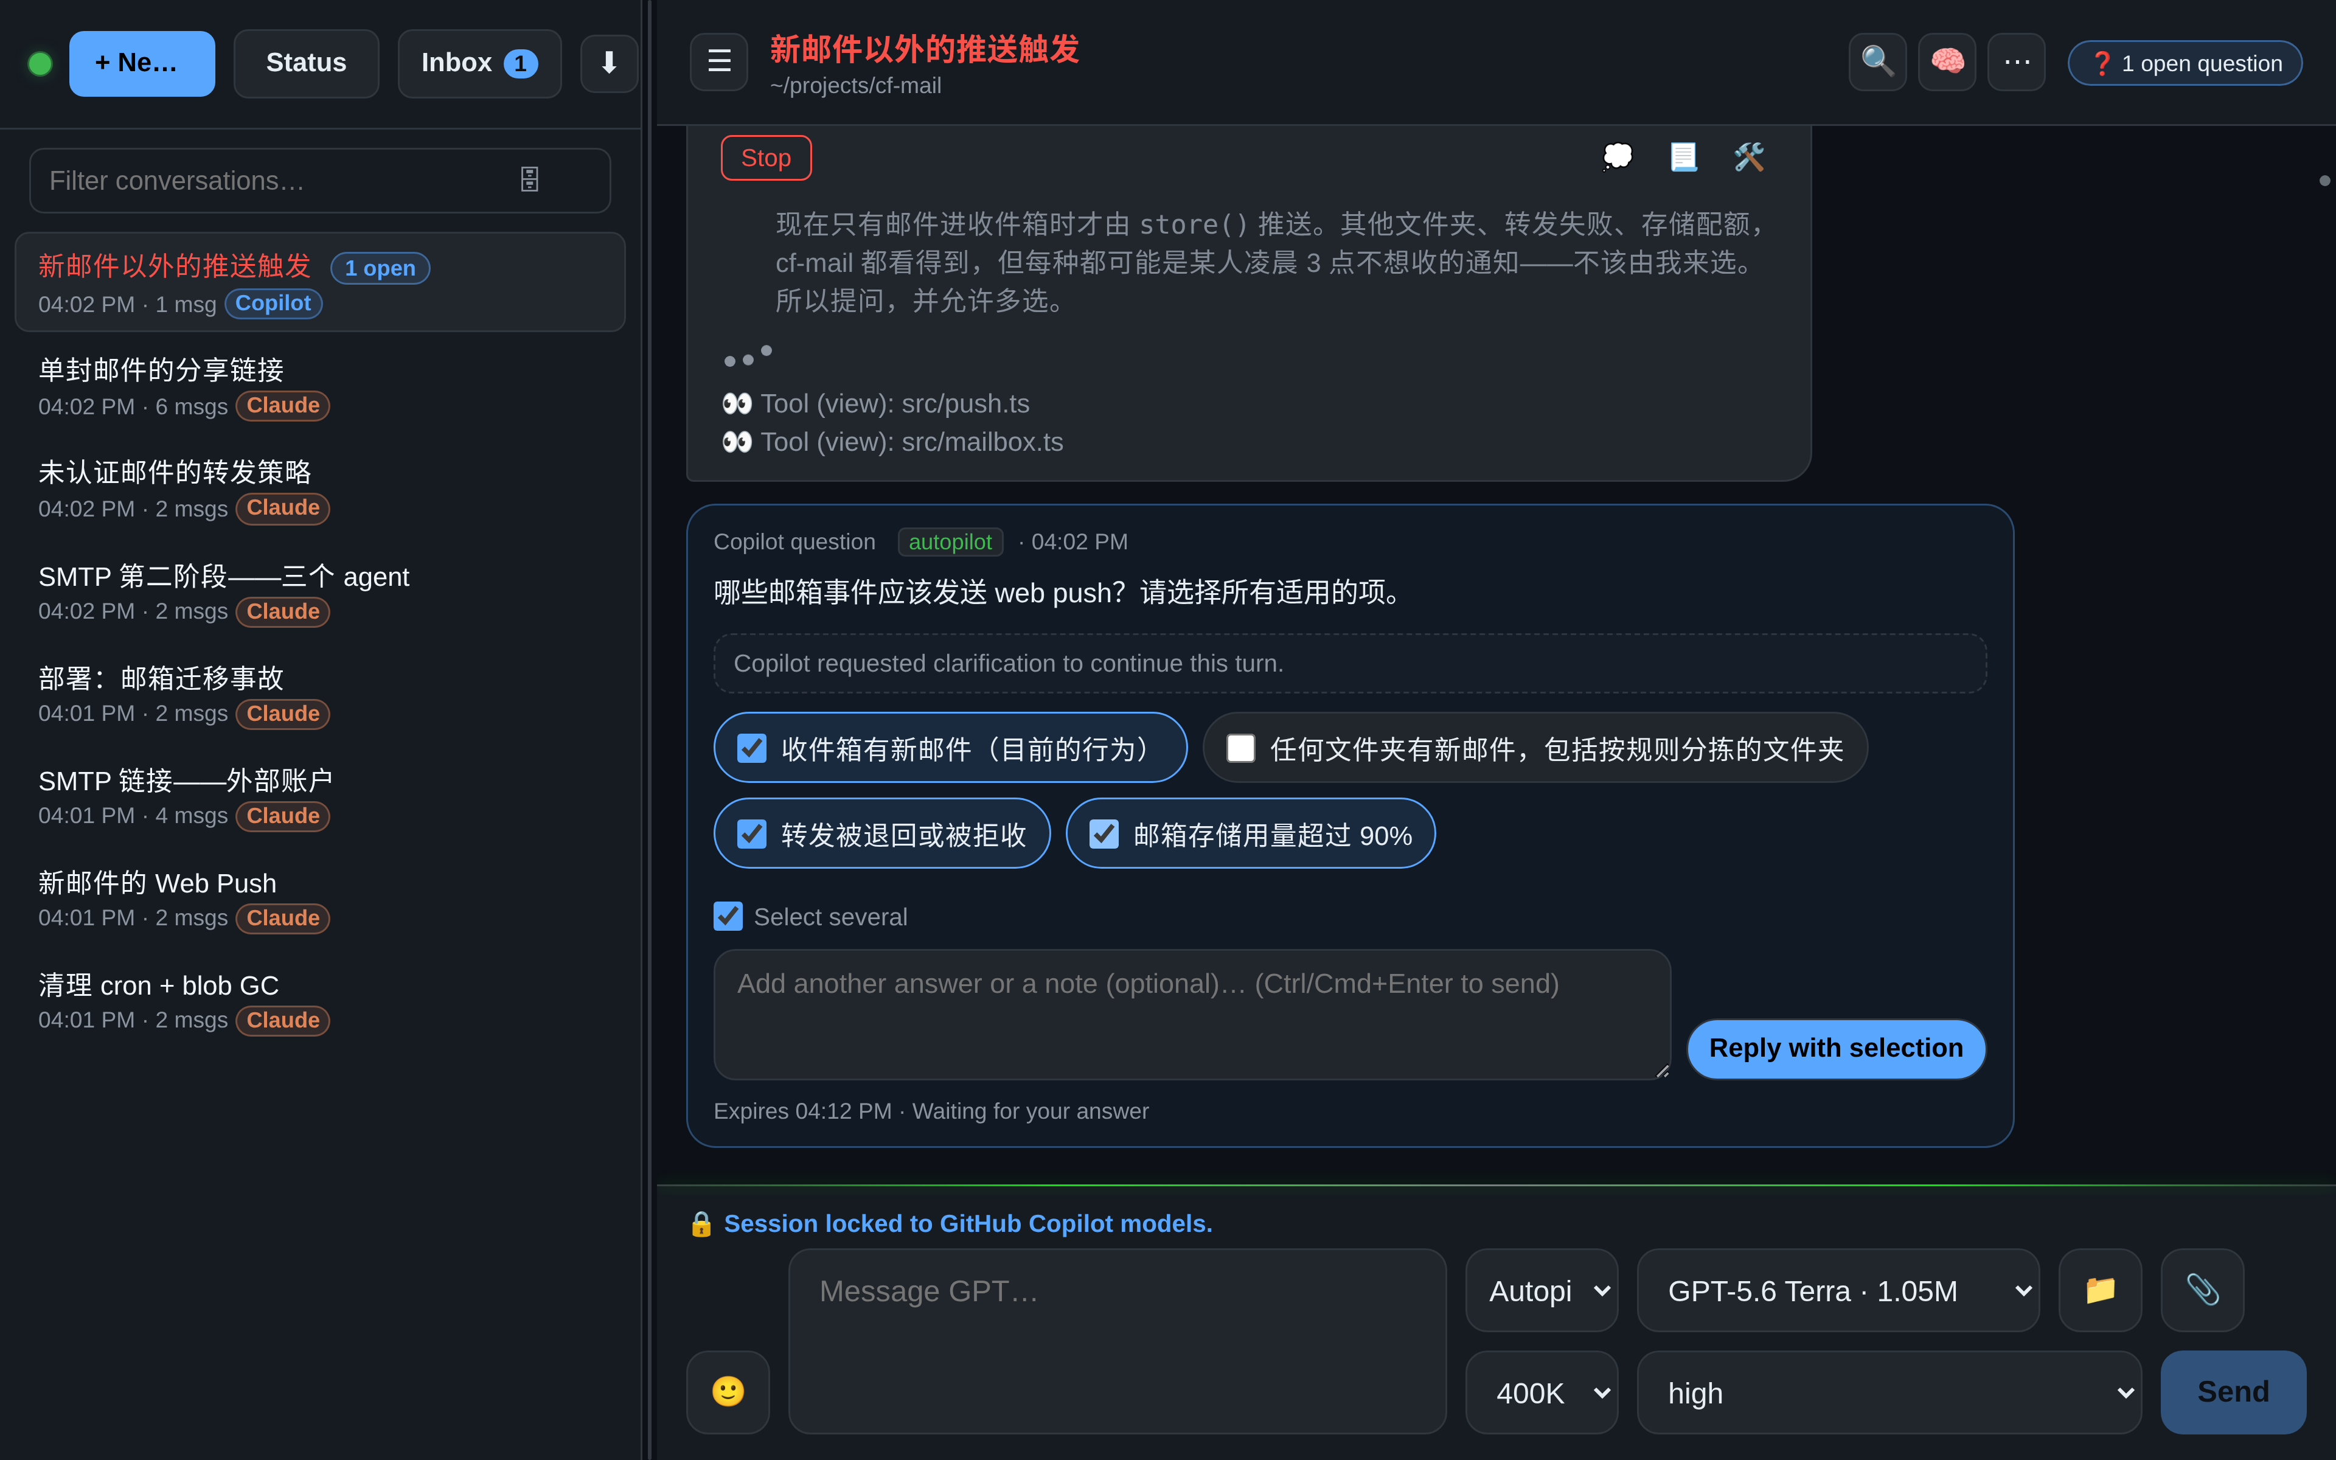This screenshot has height=1460, width=2336.
Task: Open the 400K context size dropdown
Action: coord(1542,1391)
